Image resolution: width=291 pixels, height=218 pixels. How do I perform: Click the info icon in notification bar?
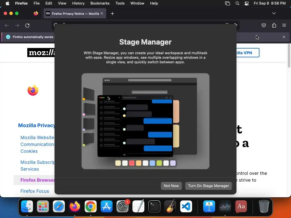[x=8, y=37]
